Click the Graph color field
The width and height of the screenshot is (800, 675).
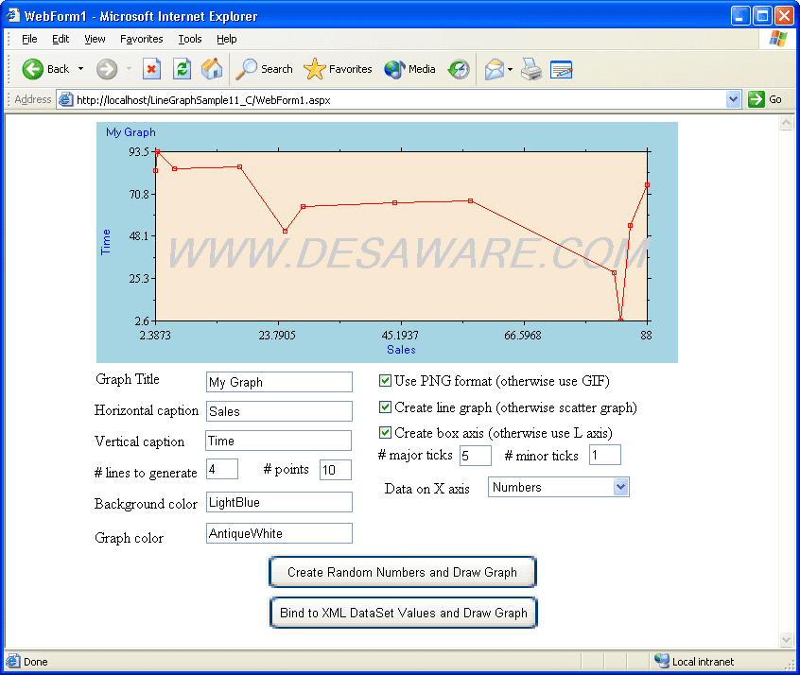[x=279, y=533]
